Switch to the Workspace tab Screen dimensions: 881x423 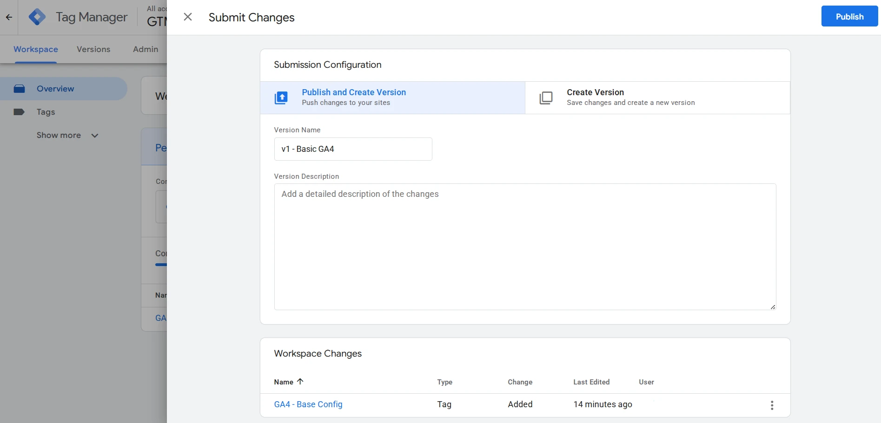click(36, 49)
